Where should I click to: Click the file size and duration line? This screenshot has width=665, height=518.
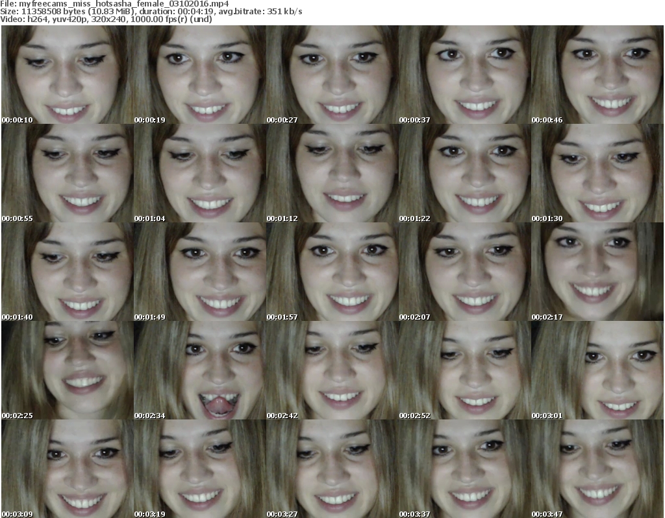point(151,12)
